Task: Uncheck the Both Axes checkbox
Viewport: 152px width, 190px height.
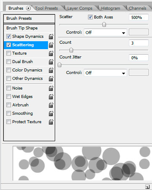Action: (90, 17)
